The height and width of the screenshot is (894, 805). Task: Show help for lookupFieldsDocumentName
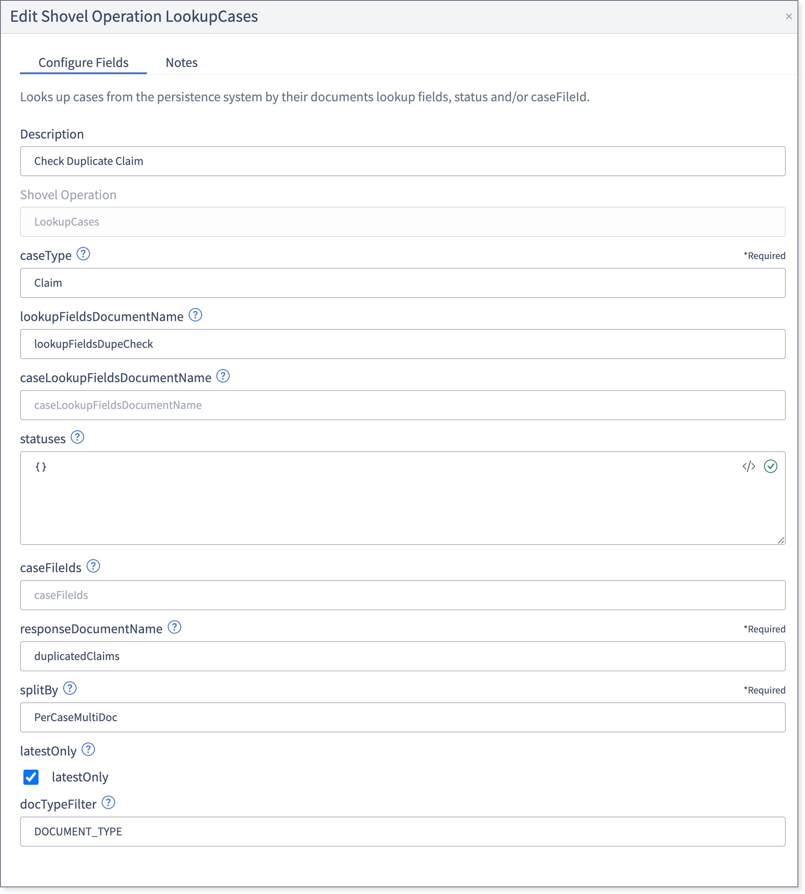[195, 315]
